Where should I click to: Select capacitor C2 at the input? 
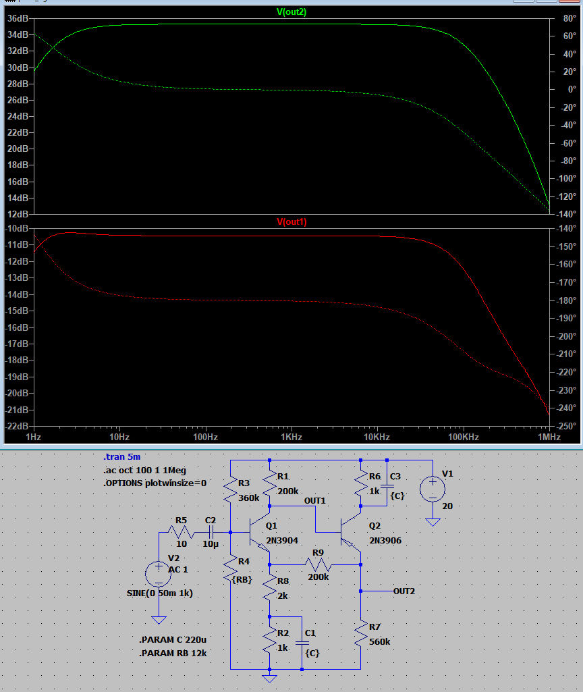[x=211, y=533]
